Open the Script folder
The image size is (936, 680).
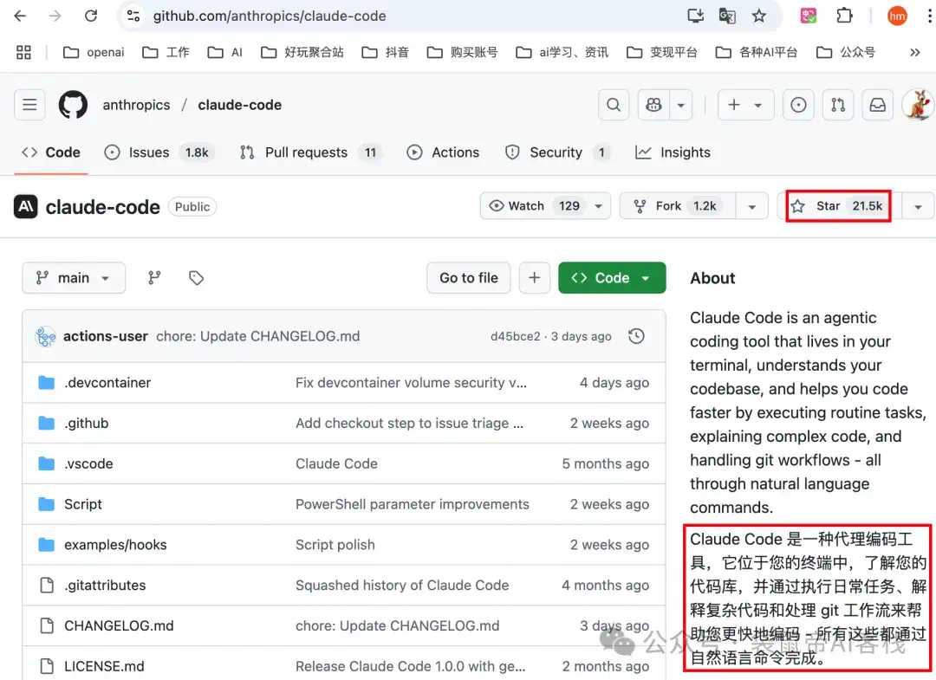point(83,505)
